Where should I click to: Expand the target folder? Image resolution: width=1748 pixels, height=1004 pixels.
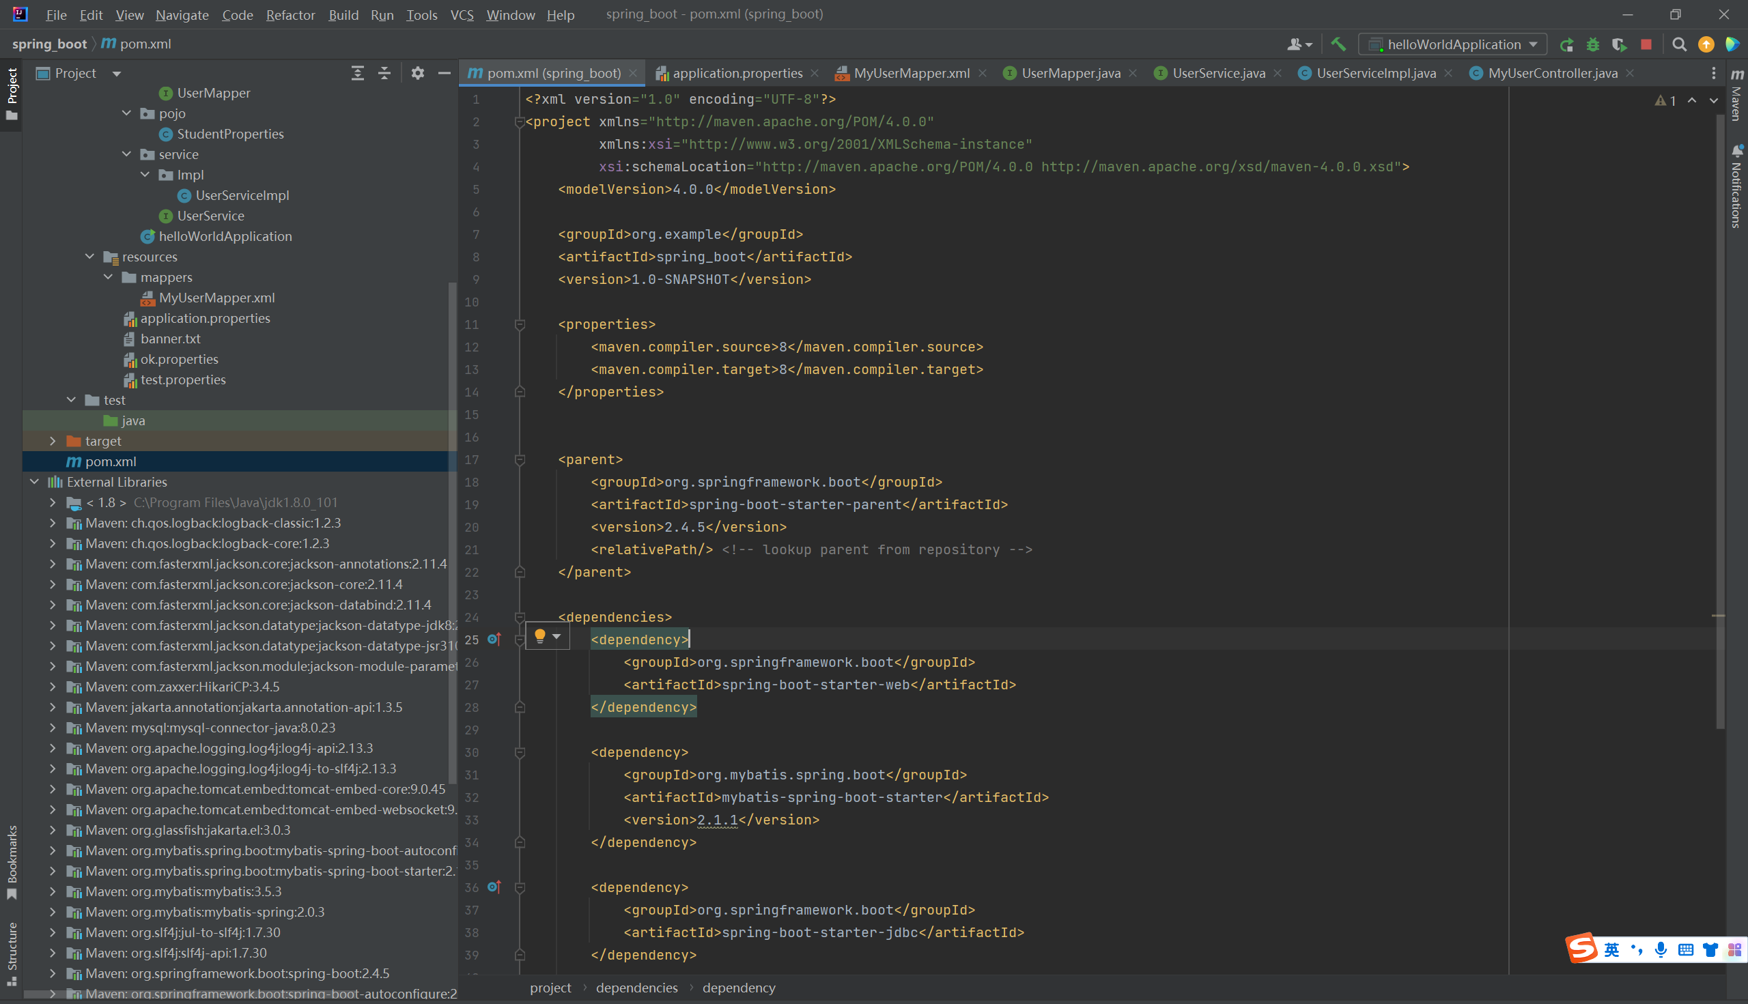53,441
